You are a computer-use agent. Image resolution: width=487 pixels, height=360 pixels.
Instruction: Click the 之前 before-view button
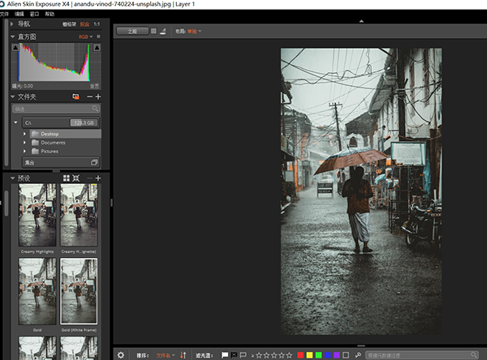132,31
